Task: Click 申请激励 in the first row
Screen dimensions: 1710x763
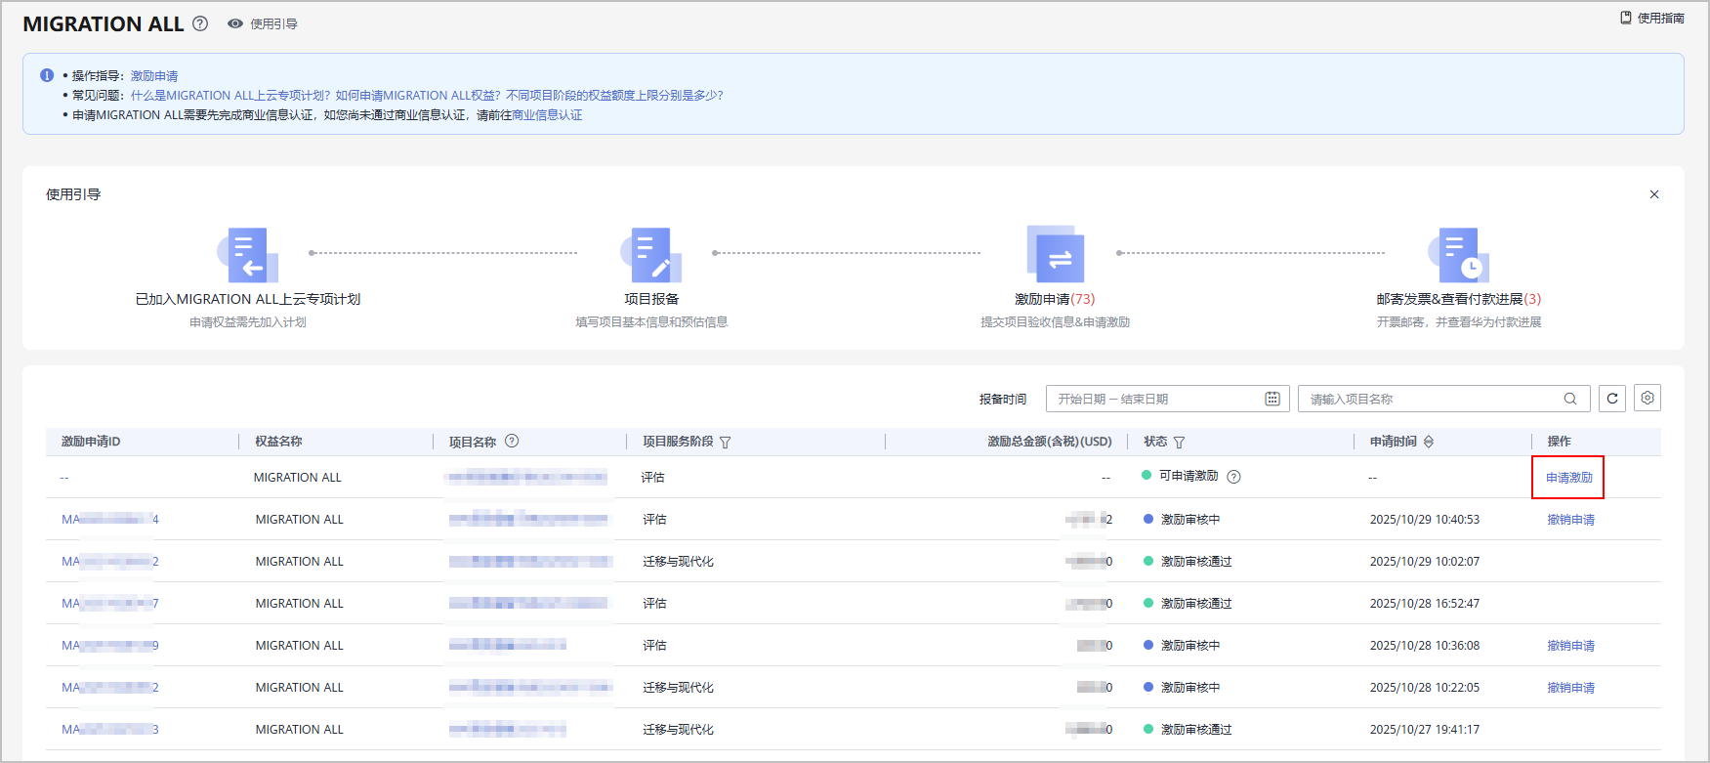Action: pyautogui.click(x=1568, y=478)
